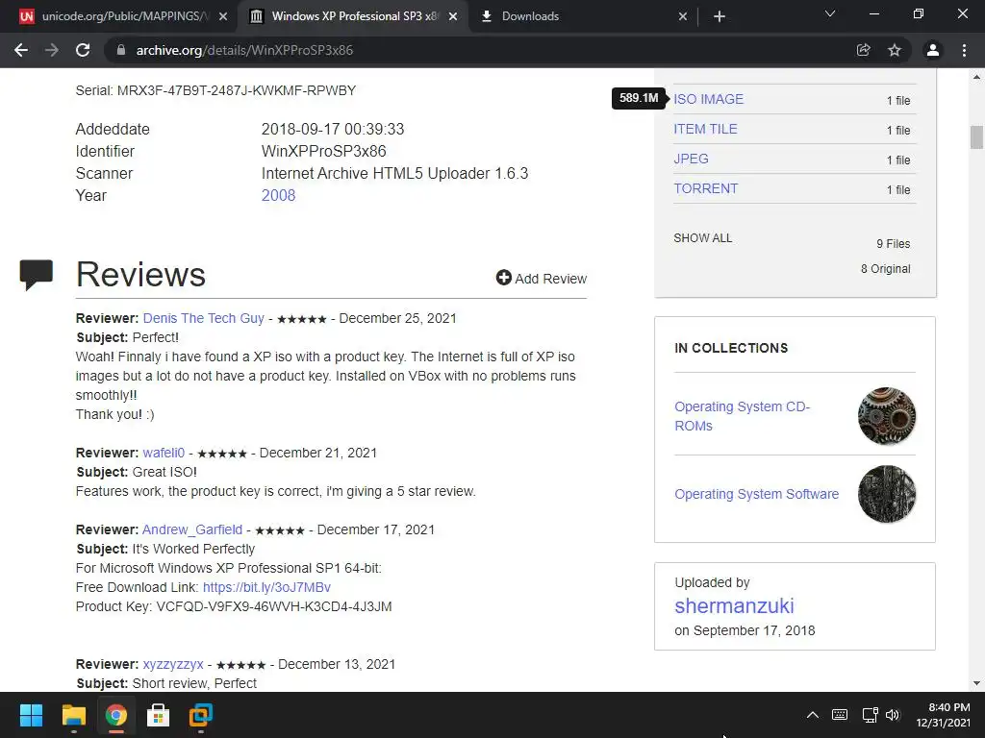Close the Windows XP Professional tab

click(x=453, y=17)
